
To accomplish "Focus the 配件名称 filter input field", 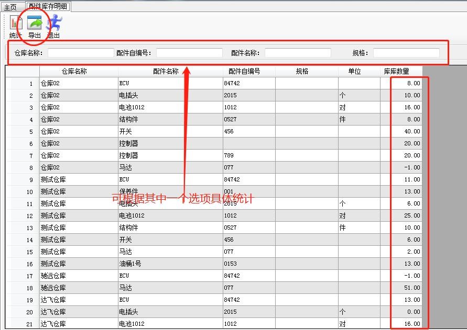I will coord(298,53).
